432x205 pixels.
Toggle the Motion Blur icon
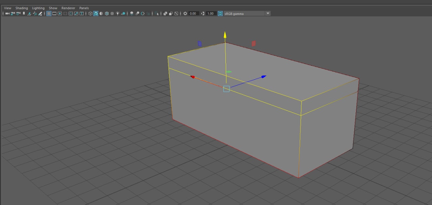(x=137, y=13)
